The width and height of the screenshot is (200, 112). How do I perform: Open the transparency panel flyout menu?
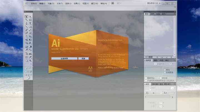174,60
